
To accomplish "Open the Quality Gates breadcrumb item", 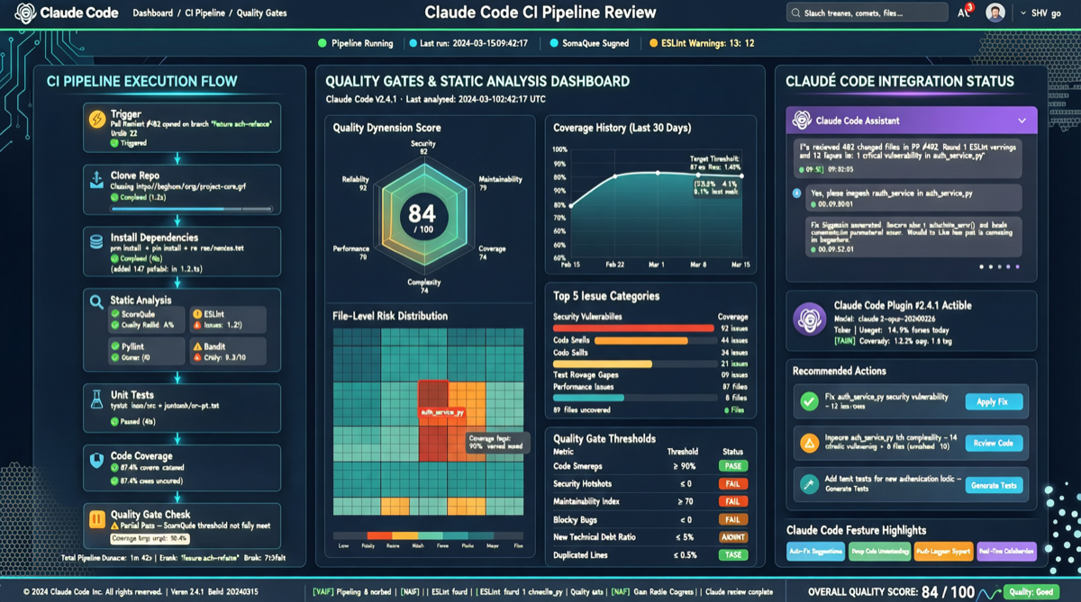I will coord(262,13).
